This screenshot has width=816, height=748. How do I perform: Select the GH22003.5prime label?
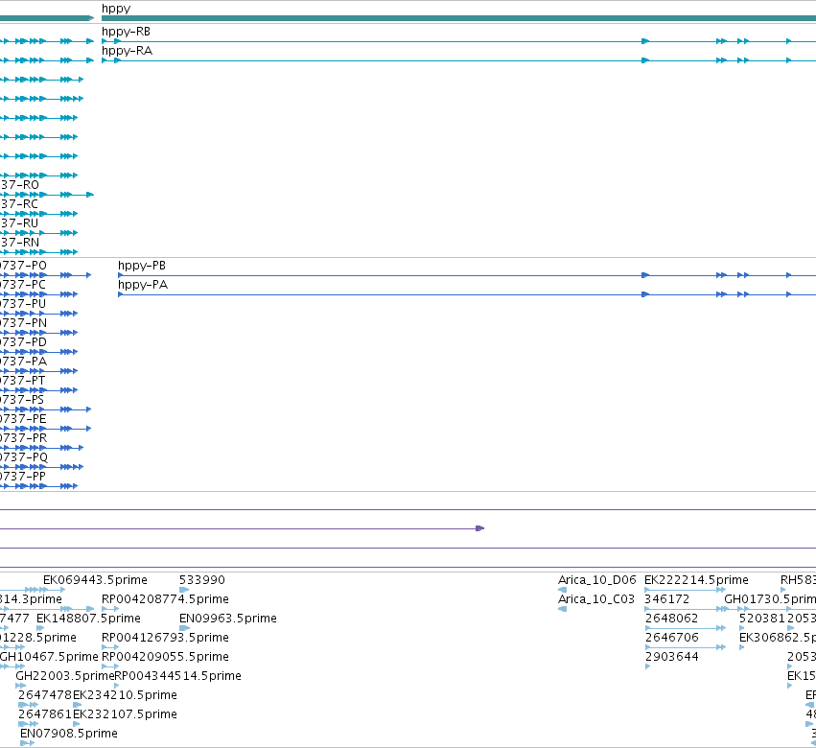point(64,676)
